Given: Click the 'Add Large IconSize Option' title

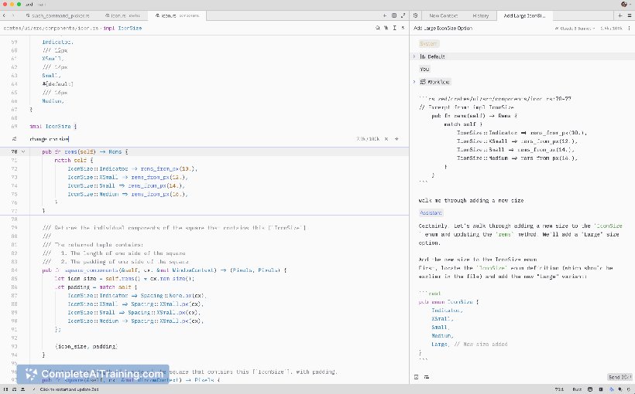Looking at the screenshot, I should point(443,29).
